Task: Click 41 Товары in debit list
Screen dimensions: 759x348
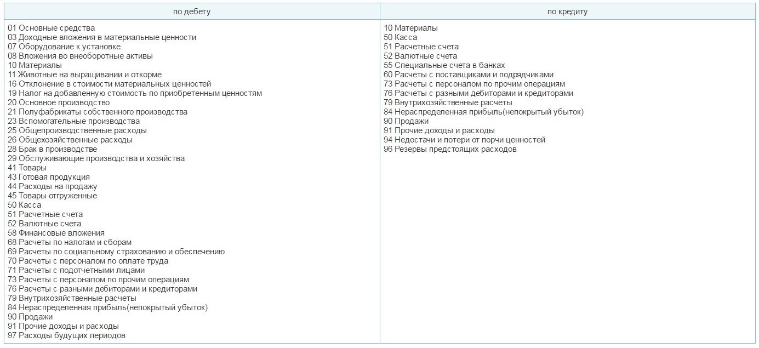Action: pos(27,168)
